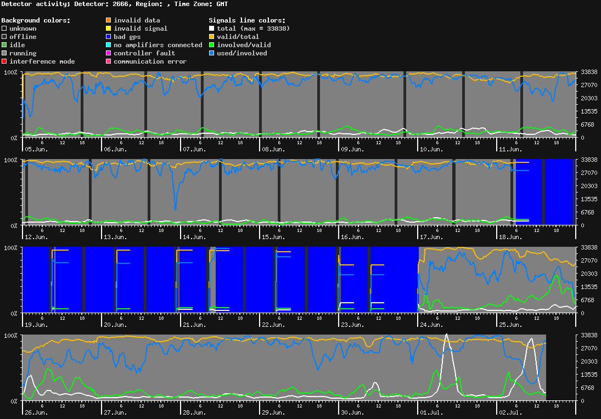Click the 14.Jun. date label

(194, 237)
